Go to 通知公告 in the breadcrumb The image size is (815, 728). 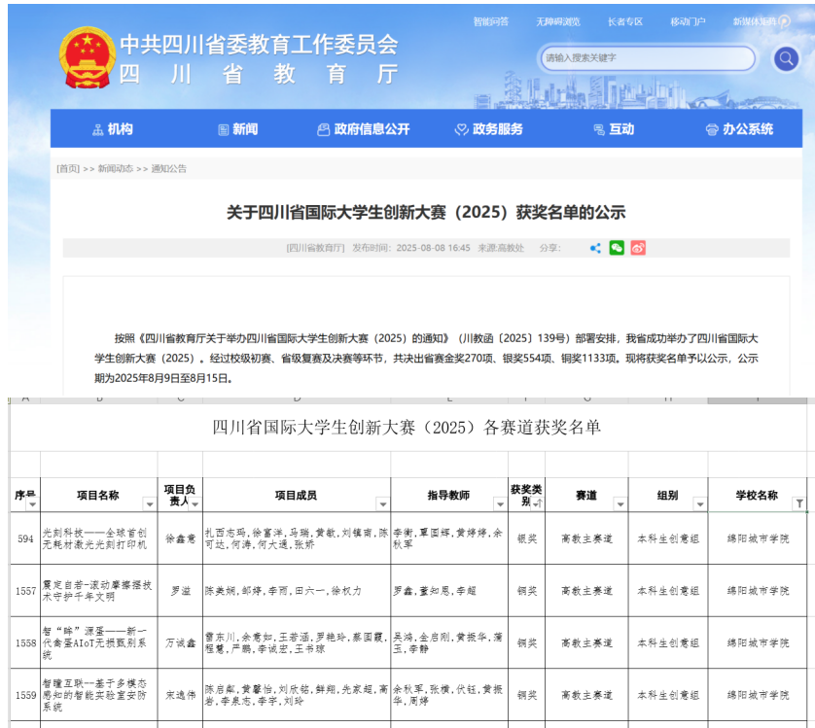[169, 169]
